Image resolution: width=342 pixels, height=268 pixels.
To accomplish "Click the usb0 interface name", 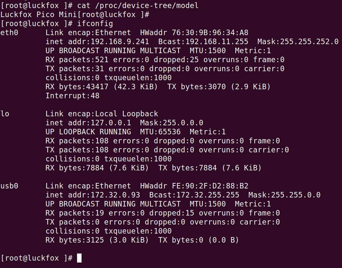I will click(9, 186).
